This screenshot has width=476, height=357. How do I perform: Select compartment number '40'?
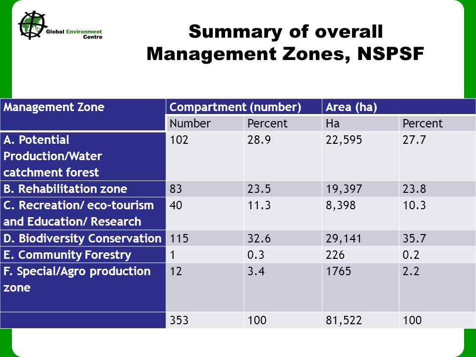tap(176, 205)
